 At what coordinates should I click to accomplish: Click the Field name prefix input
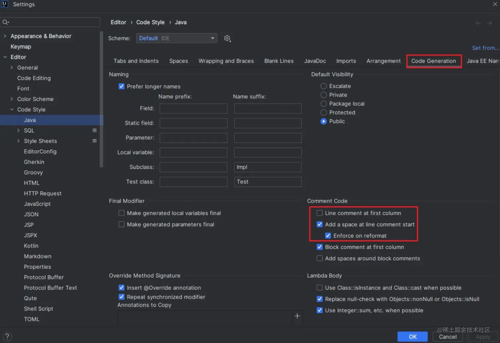(x=193, y=109)
